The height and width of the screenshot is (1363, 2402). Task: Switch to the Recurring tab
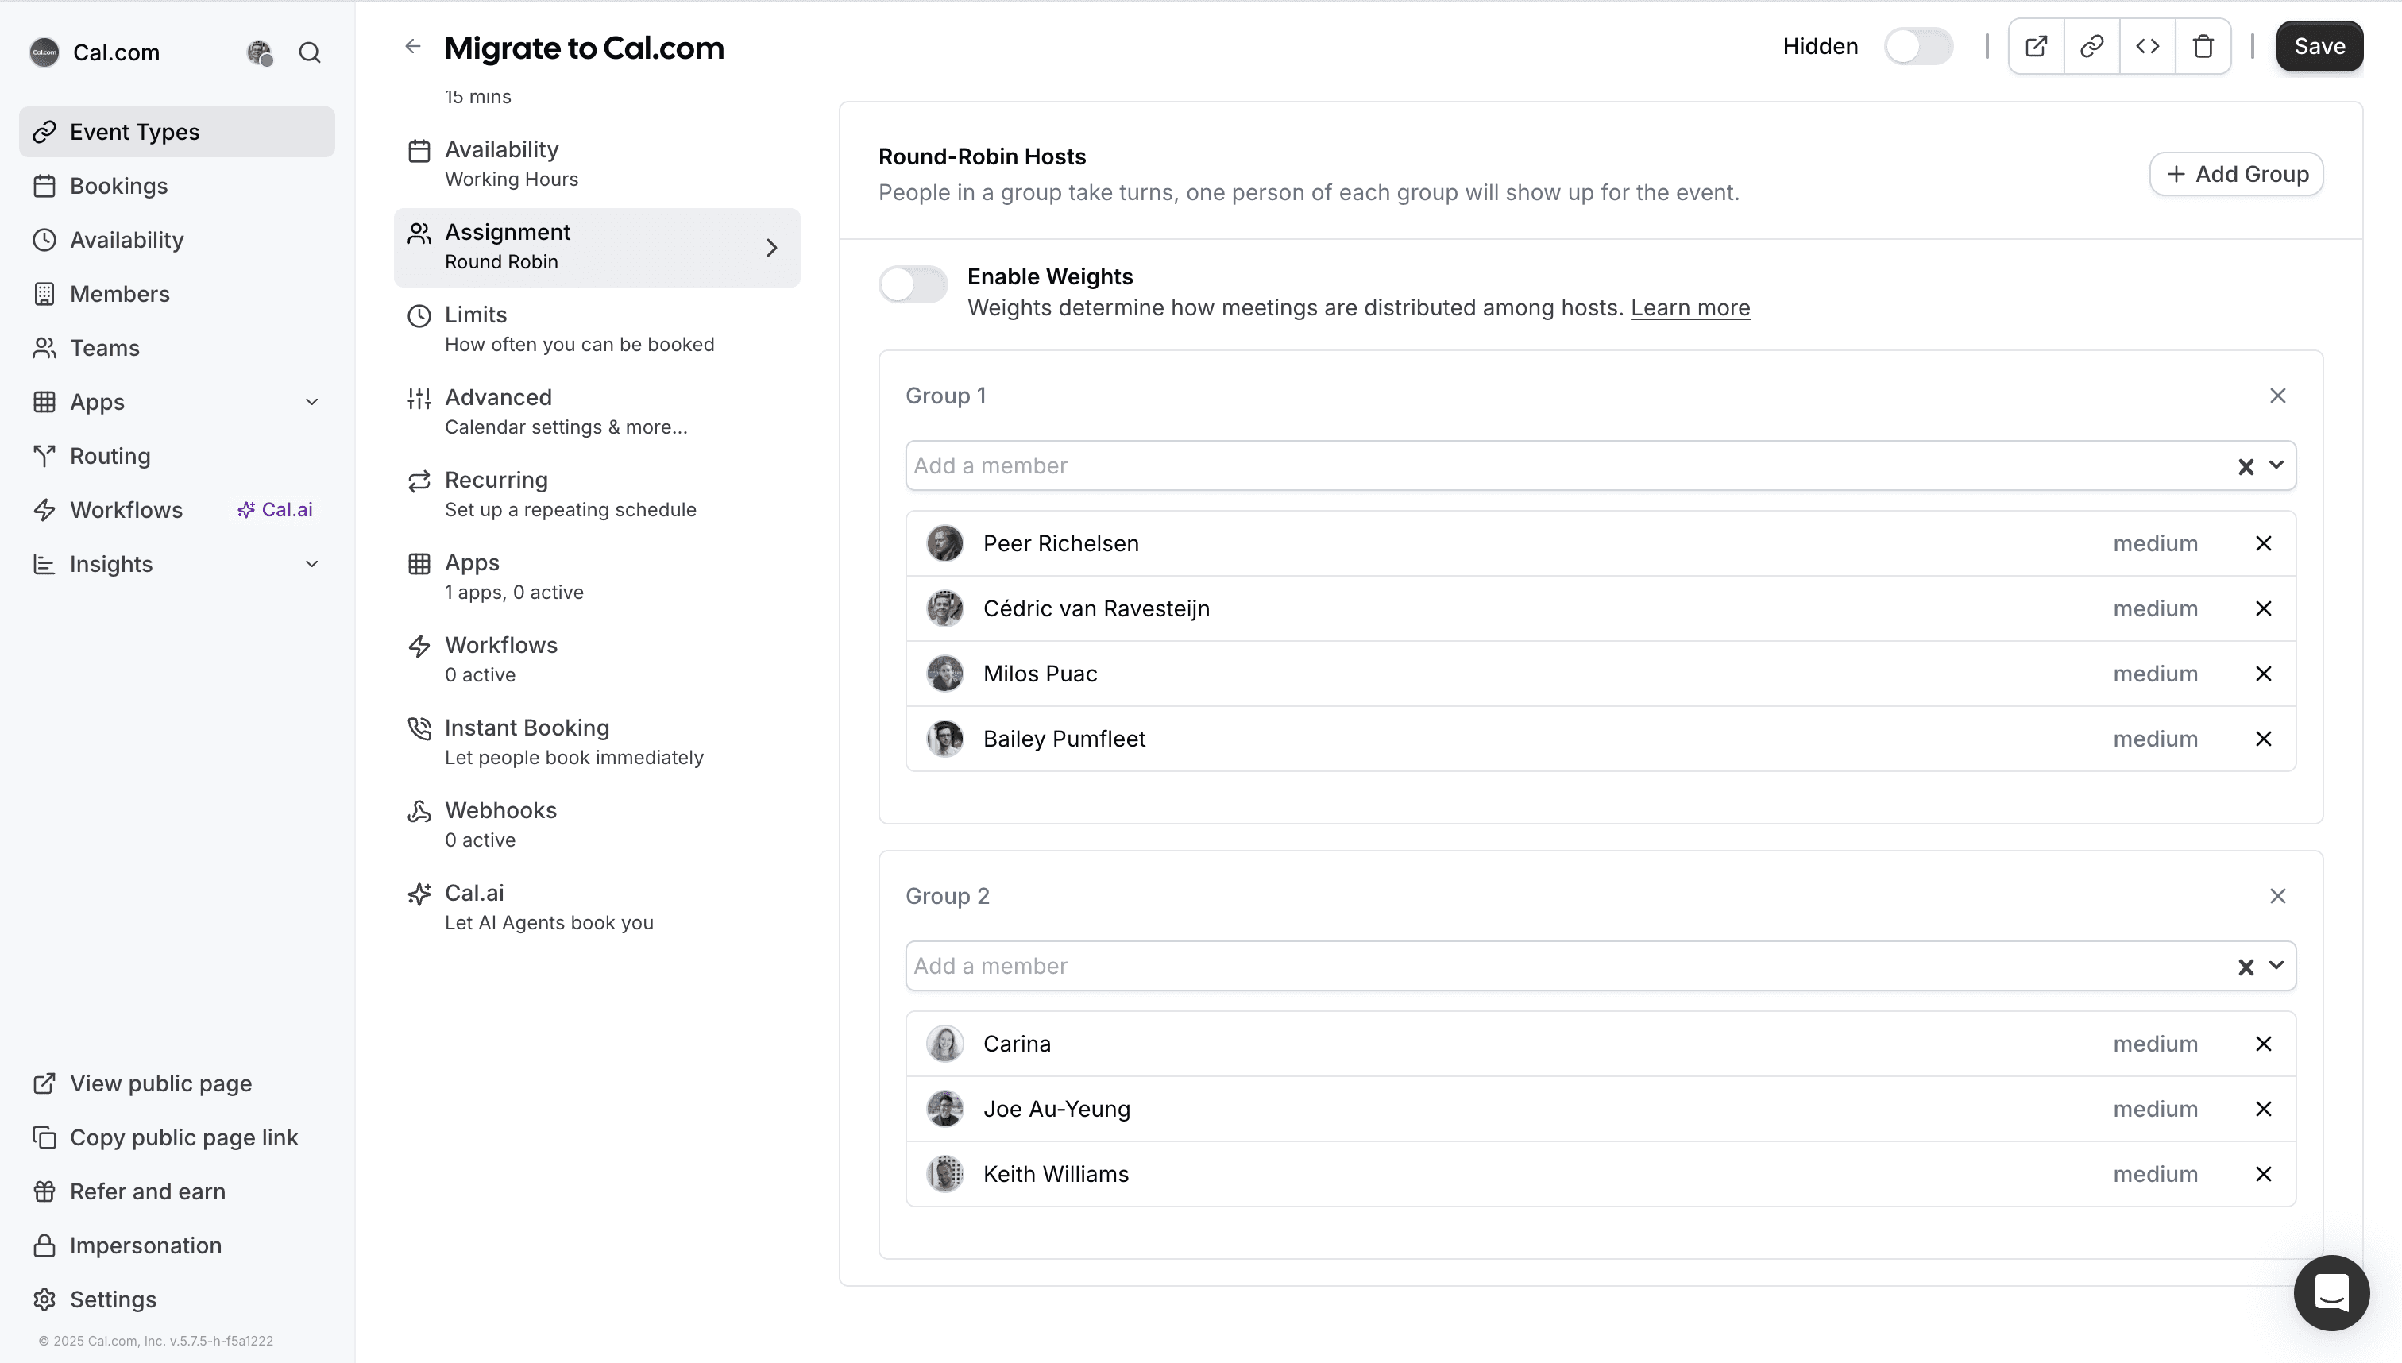click(x=597, y=494)
